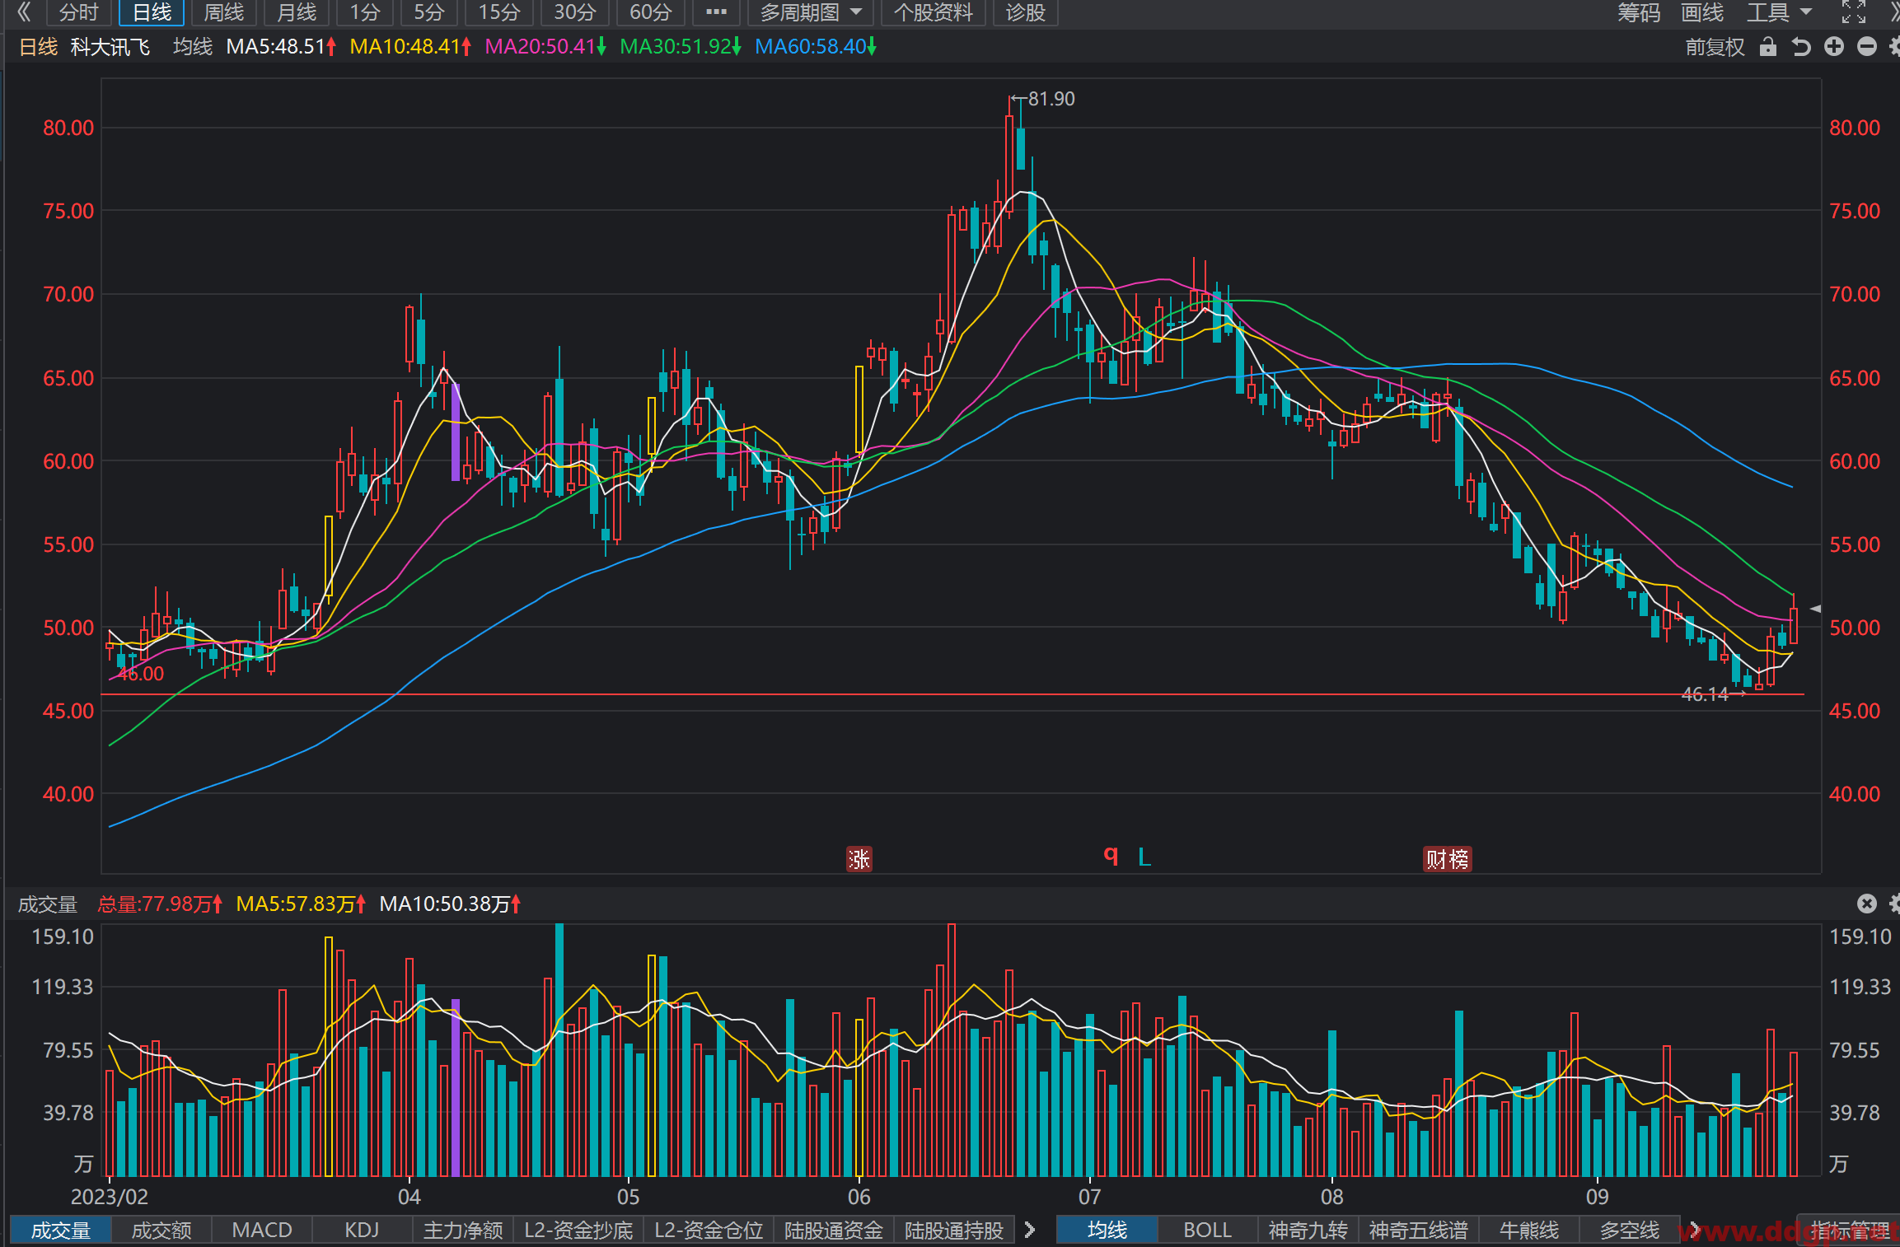This screenshot has width=1900, height=1247.
Task: Switch to L2-资金抄底 indicator
Action: tap(578, 1230)
